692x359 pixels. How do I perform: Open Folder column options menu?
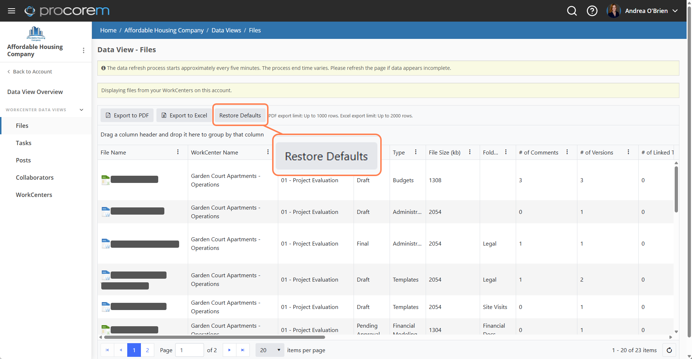[x=506, y=152]
